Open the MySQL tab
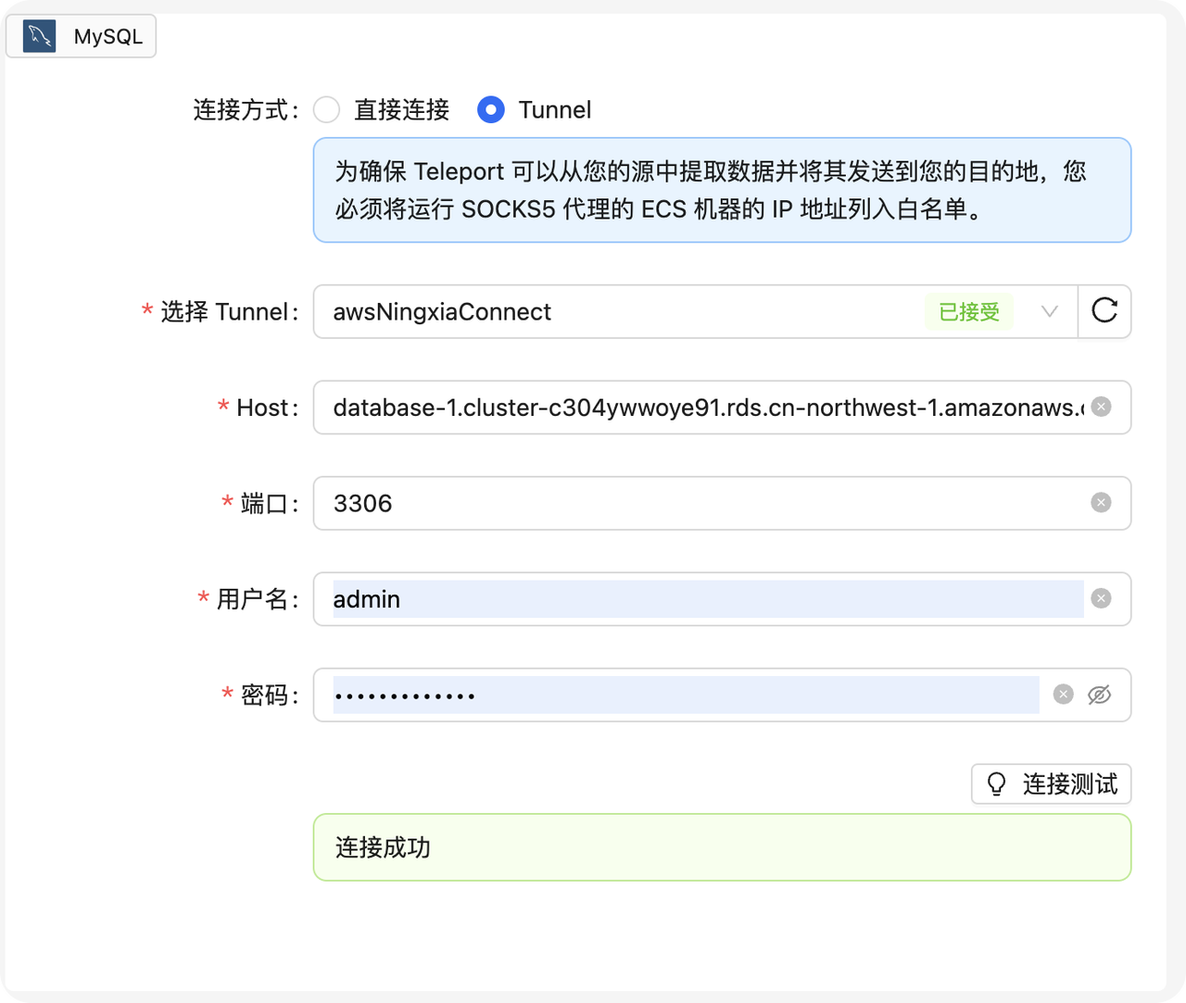Image resolution: width=1186 pixels, height=1003 pixels. [81, 36]
